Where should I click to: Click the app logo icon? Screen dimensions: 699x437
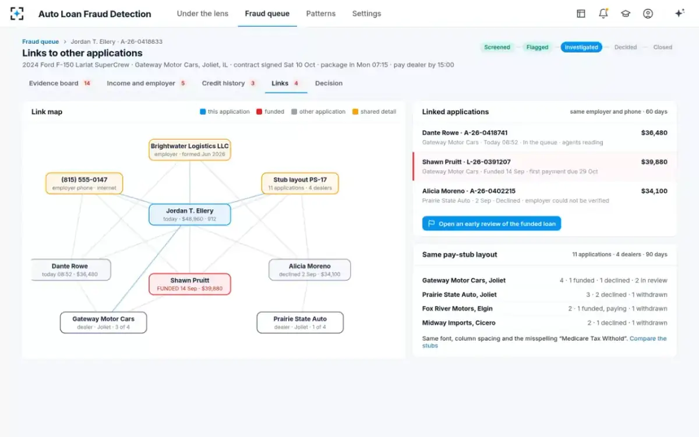[17, 13]
